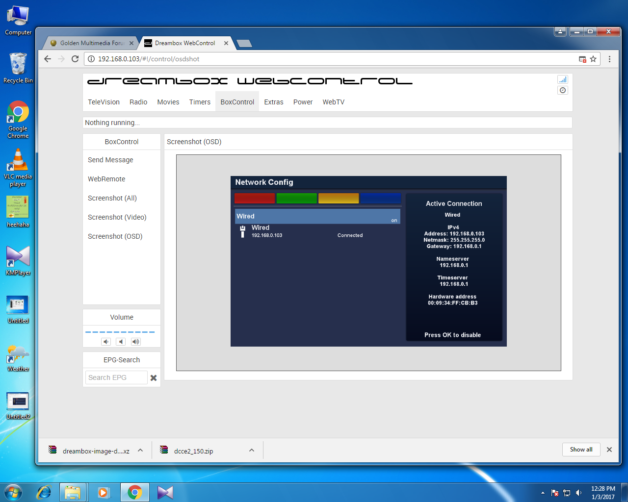Click the popup blocked icon in address bar

tap(582, 59)
